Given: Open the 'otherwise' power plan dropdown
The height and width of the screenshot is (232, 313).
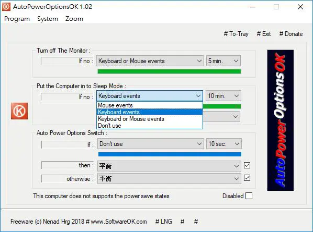Looking at the screenshot, I should click(x=169, y=178).
